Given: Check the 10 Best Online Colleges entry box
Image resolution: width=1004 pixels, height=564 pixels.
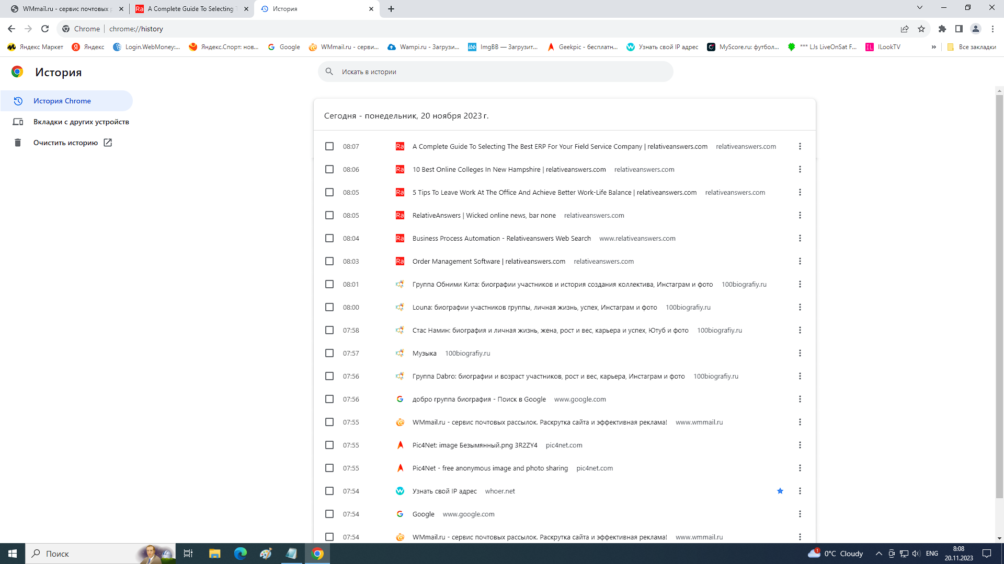Looking at the screenshot, I should pyautogui.click(x=329, y=169).
